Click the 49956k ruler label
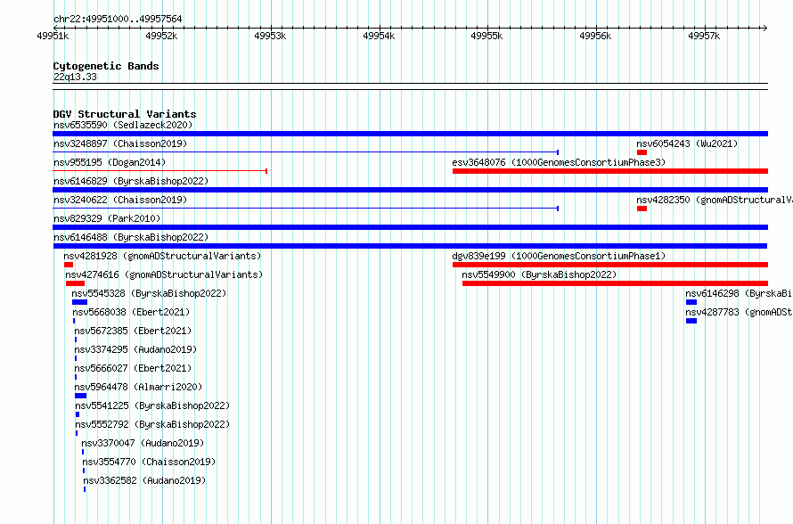 tap(595, 36)
